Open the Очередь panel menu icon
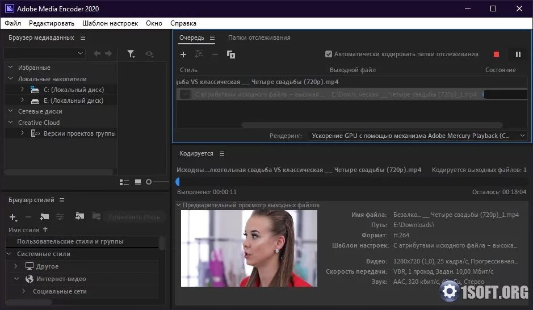Image resolution: width=533 pixels, height=310 pixels. (212, 37)
